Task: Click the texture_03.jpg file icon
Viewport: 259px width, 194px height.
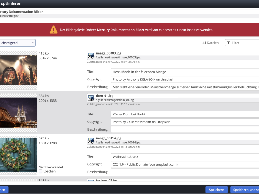Action: [x=91, y=181]
